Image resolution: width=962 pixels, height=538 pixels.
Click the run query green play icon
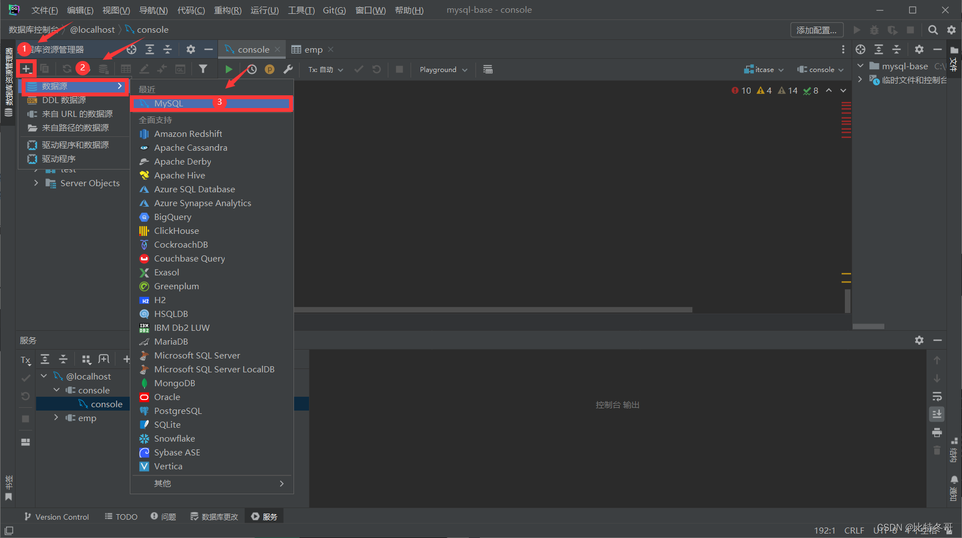coord(229,69)
